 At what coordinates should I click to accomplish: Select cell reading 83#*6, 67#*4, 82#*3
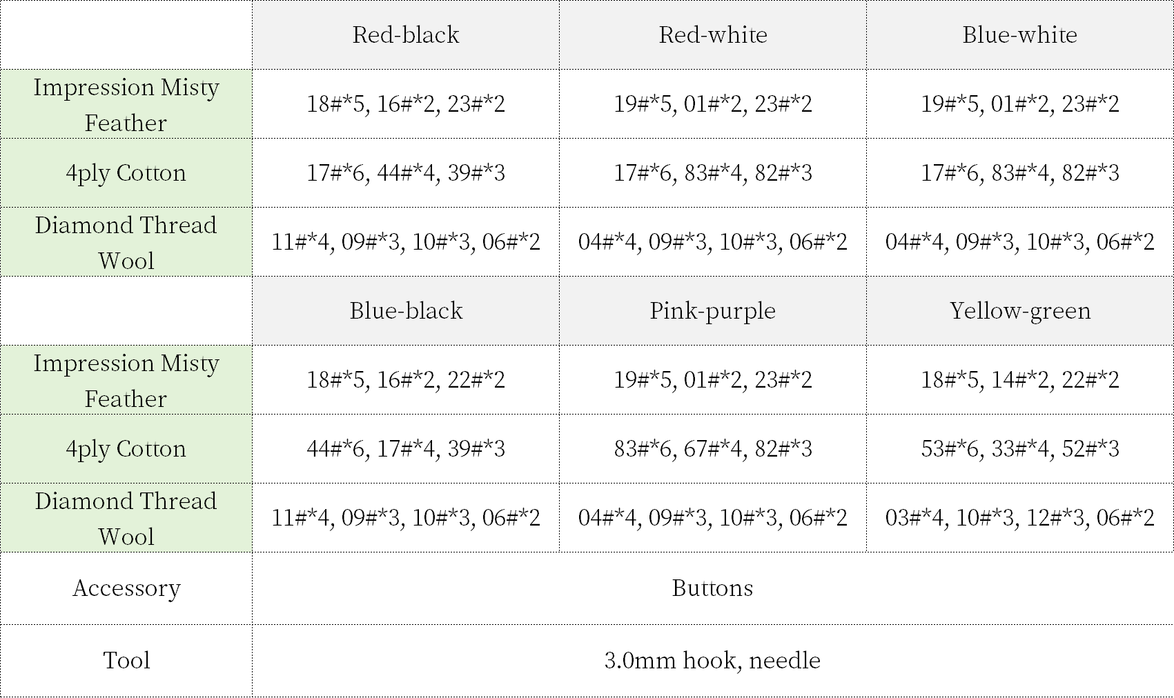point(712,449)
